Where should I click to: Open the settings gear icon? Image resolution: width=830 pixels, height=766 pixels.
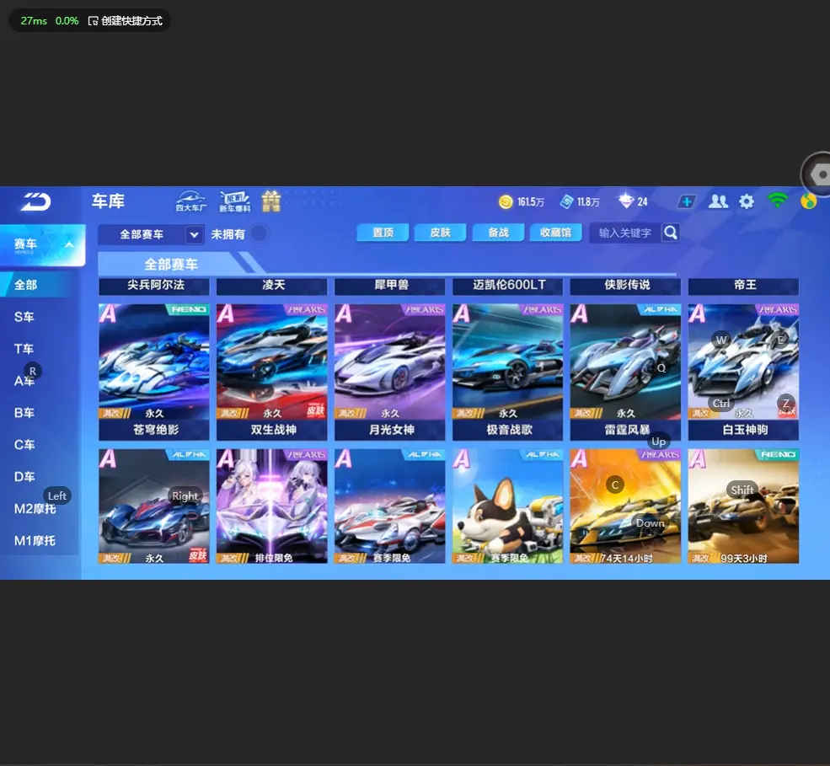pos(747,201)
